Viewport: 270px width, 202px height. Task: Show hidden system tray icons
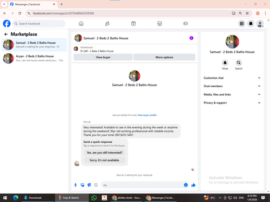(220, 198)
